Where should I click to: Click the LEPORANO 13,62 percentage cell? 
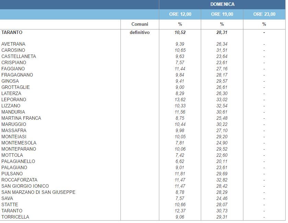pyautogui.click(x=180, y=100)
